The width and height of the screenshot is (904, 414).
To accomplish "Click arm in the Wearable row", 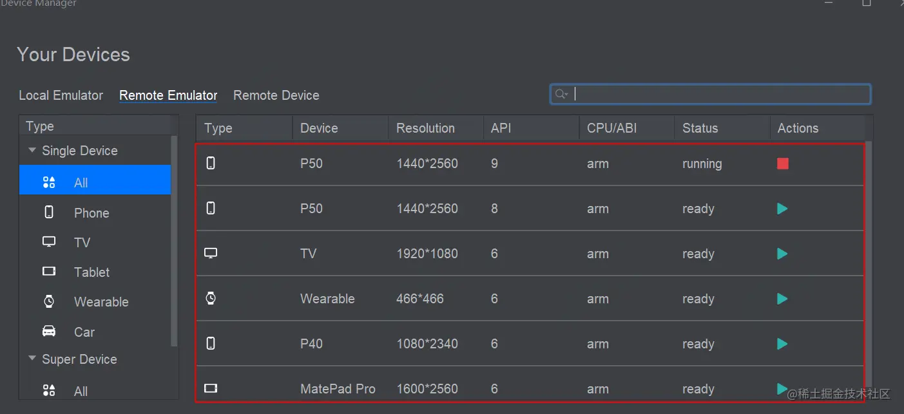I will (x=598, y=299).
